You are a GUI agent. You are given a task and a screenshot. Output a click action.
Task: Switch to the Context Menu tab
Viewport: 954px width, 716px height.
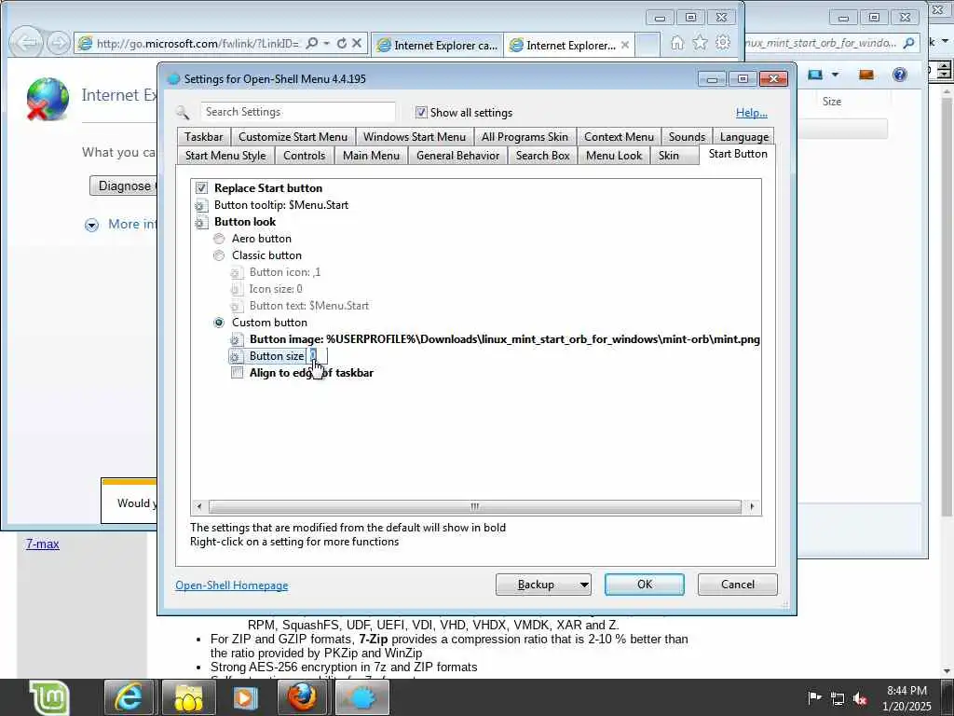tap(619, 137)
